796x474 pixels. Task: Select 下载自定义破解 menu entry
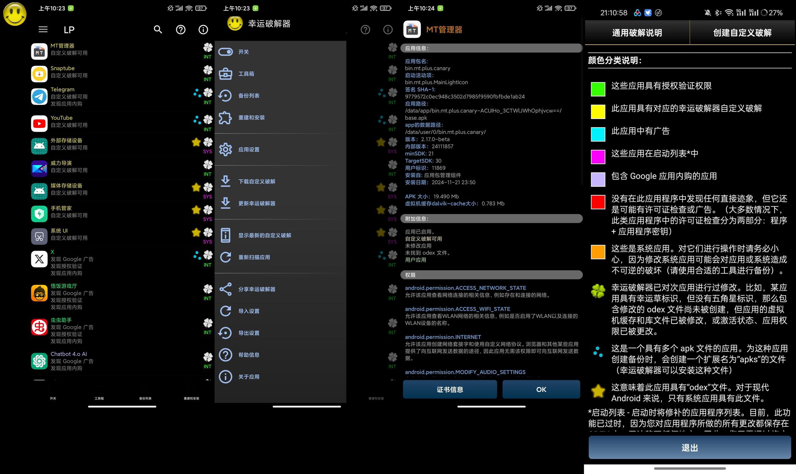pos(257,182)
